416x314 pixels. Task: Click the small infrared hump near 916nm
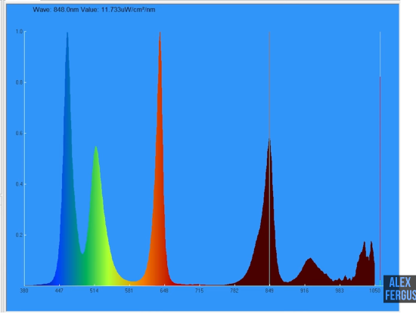310,260
